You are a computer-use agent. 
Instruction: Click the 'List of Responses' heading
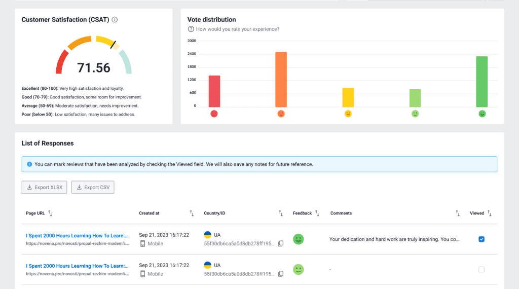[x=48, y=143]
